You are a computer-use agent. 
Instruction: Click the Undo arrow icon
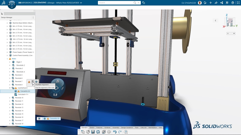(115, 132)
